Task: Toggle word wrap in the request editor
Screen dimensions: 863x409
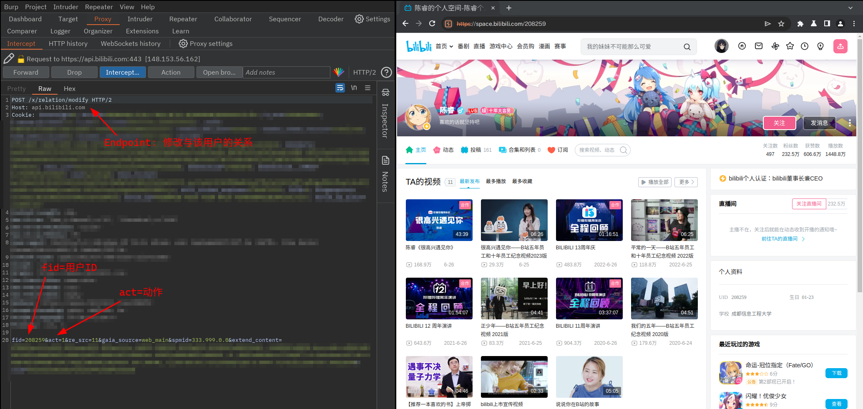Action: (340, 88)
